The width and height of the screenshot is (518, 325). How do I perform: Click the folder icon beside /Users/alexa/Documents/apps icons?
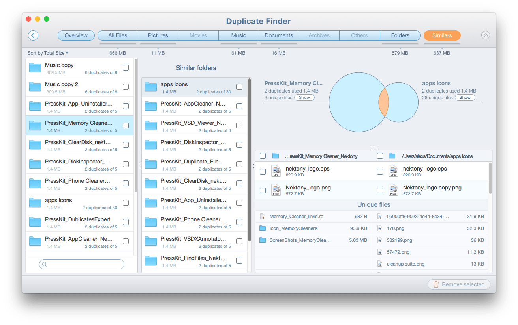[x=392, y=156]
